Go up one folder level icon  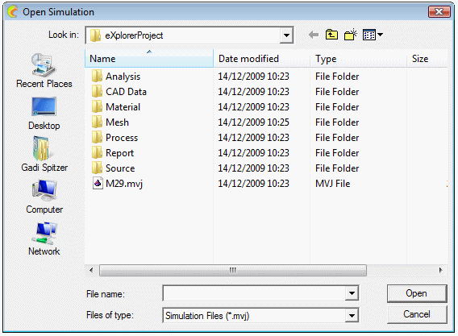pos(332,35)
